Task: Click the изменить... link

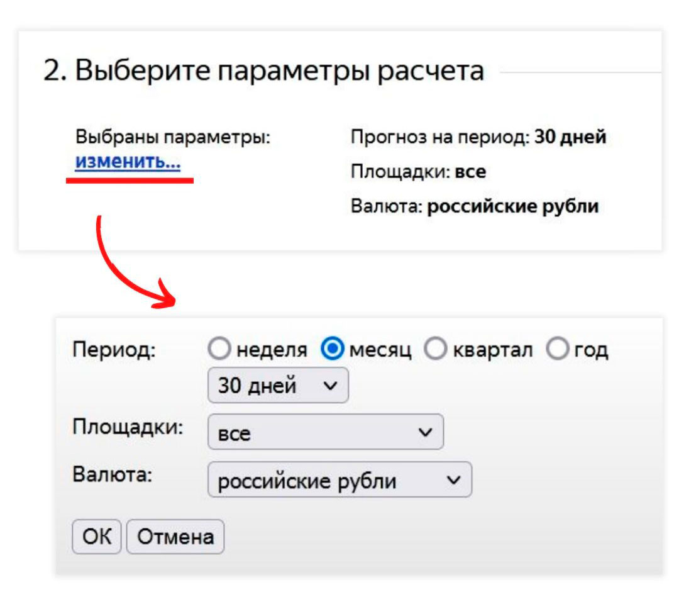Action: [x=128, y=162]
